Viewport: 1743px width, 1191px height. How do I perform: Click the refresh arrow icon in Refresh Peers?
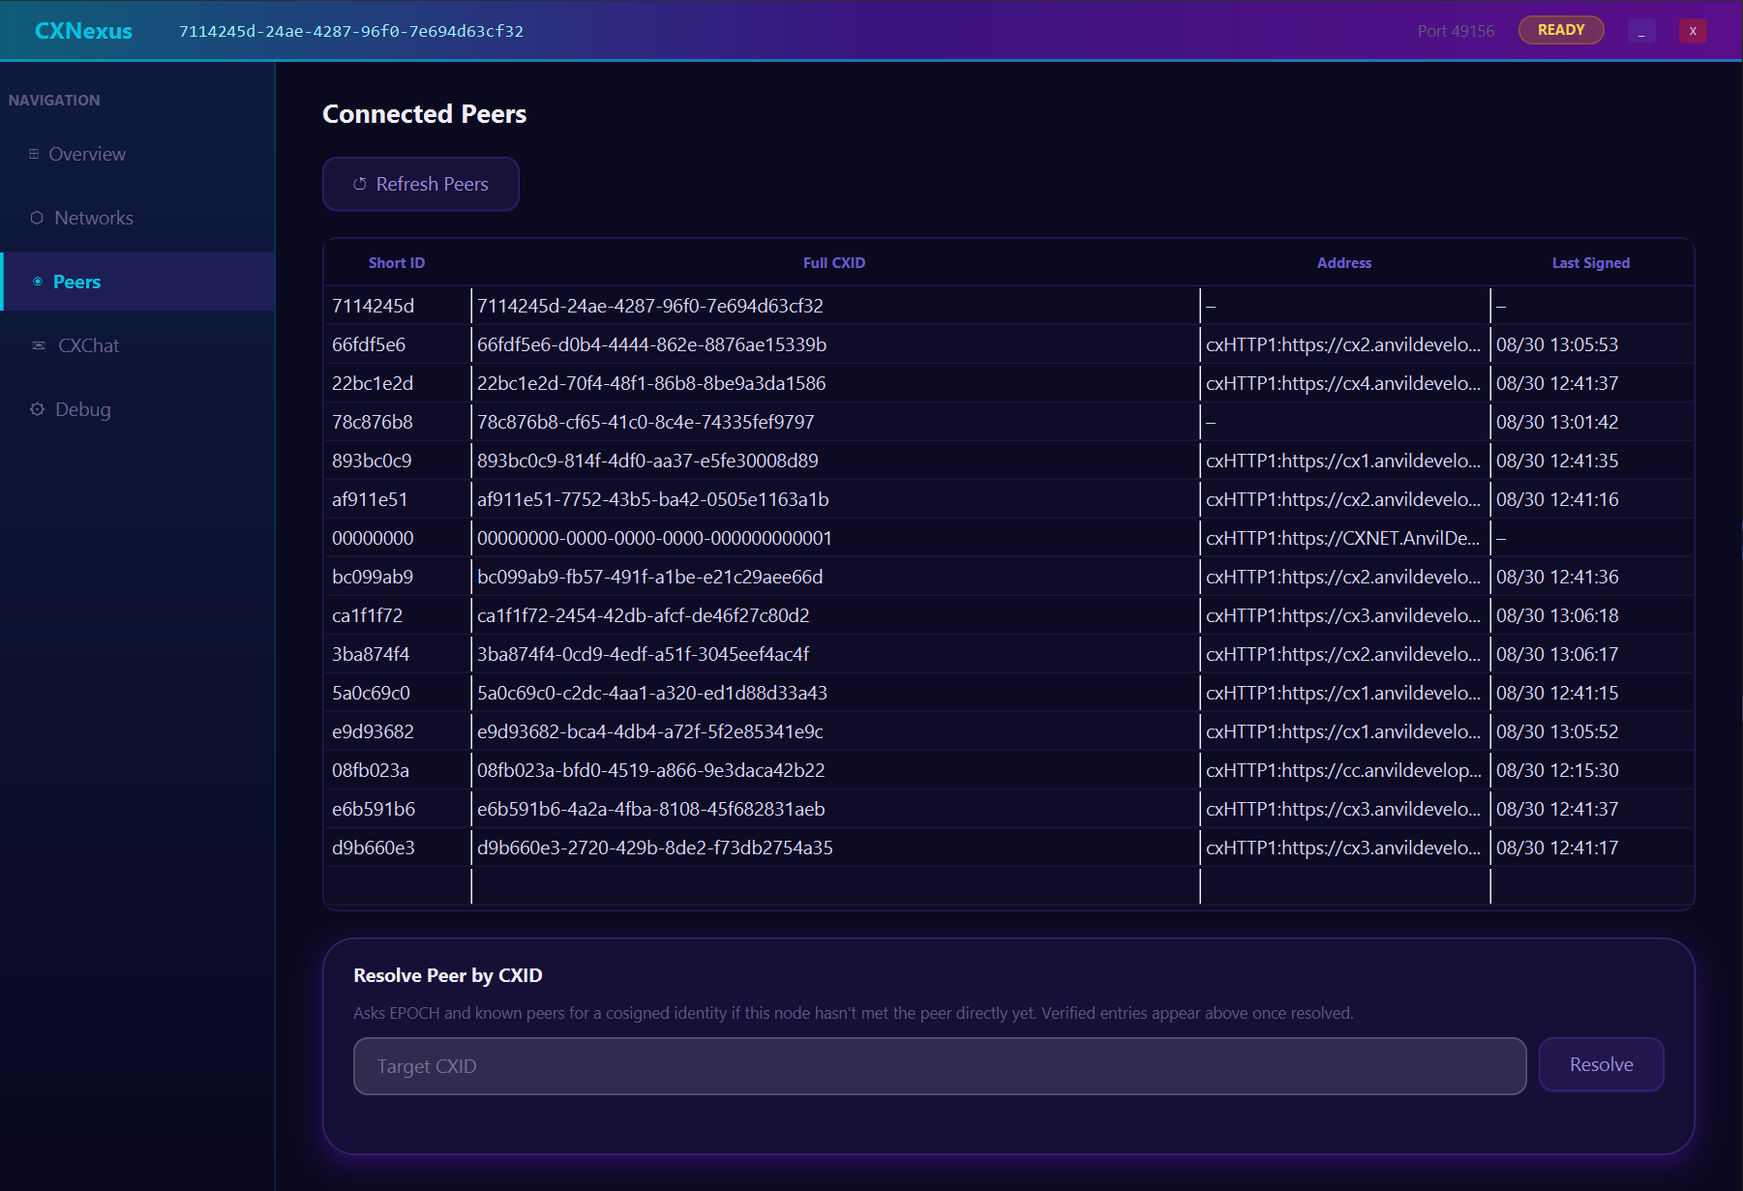tap(360, 184)
